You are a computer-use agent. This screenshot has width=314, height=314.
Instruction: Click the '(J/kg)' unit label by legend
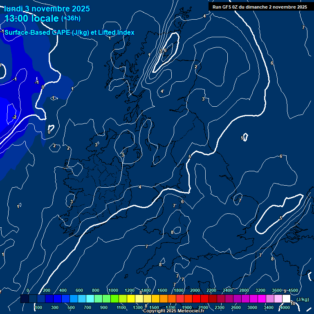click(x=303, y=299)
